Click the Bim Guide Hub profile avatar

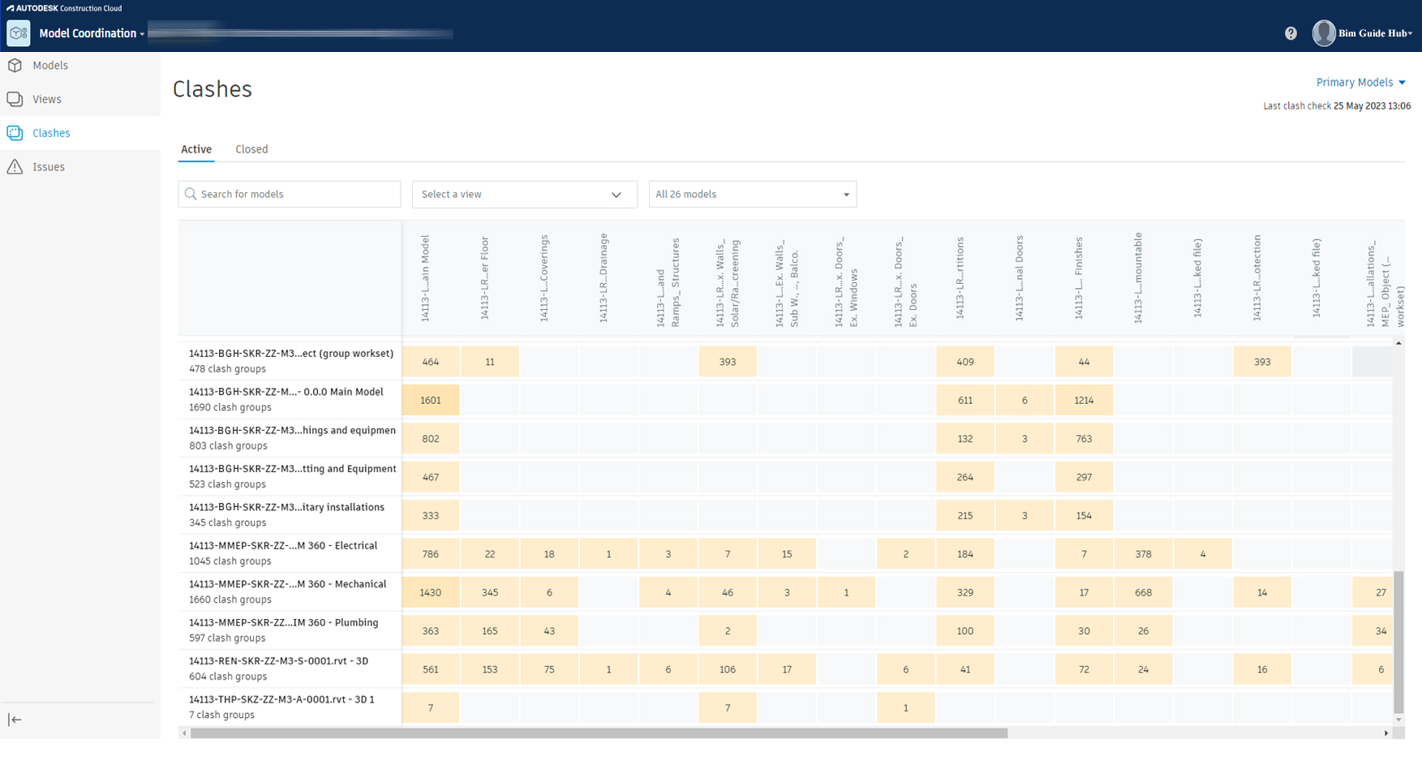tap(1324, 33)
